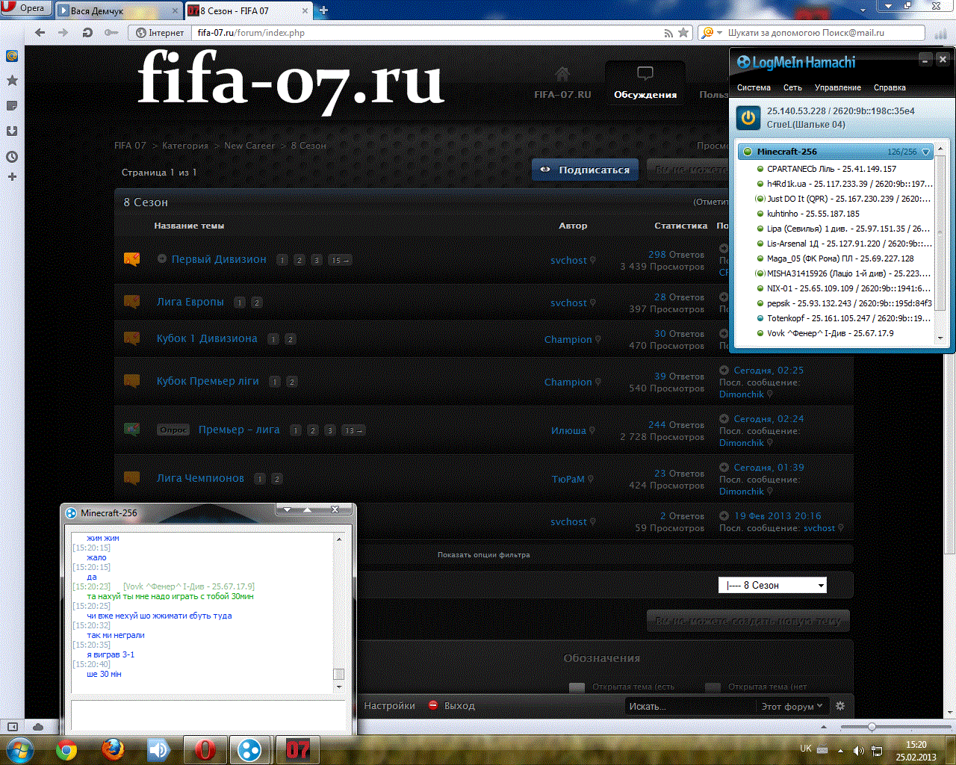The image size is (956, 765).
Task: Select the Обсуждения navigation tab
Action: coord(645,83)
